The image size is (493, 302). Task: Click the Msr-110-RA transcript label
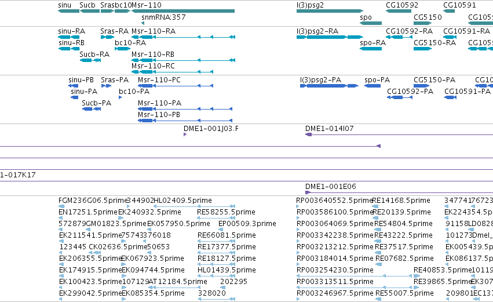[x=154, y=31]
